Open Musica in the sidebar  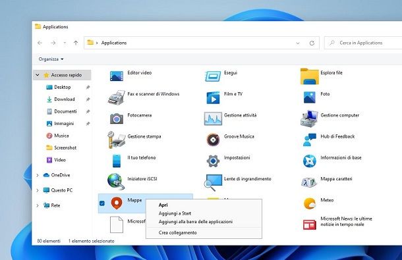pyautogui.click(x=61, y=136)
